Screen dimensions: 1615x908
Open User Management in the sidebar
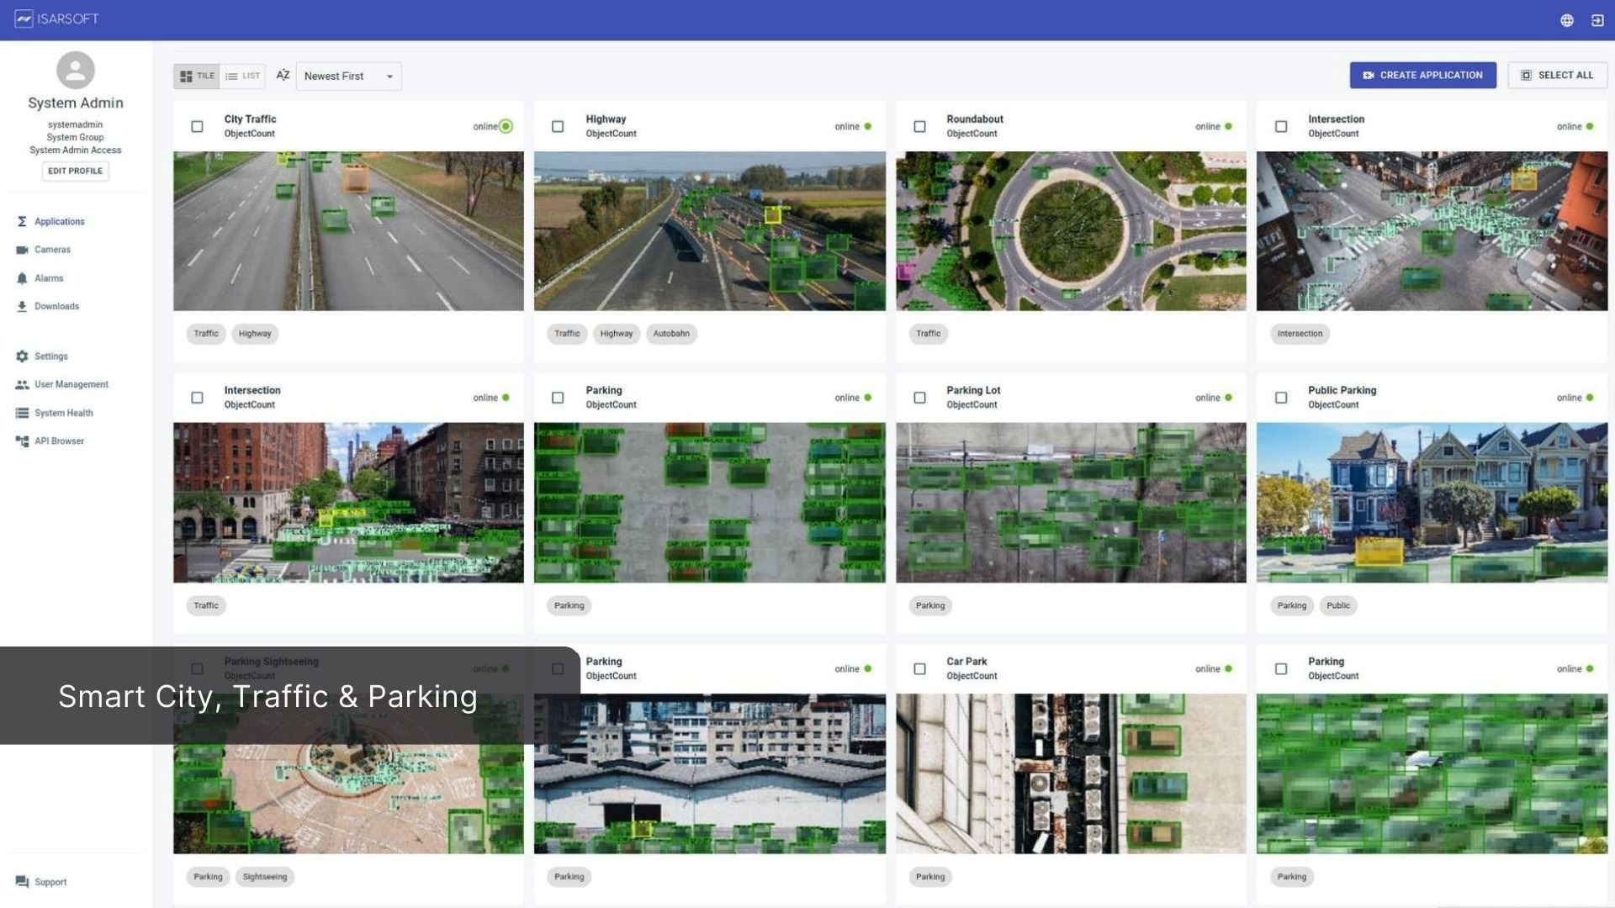71,384
